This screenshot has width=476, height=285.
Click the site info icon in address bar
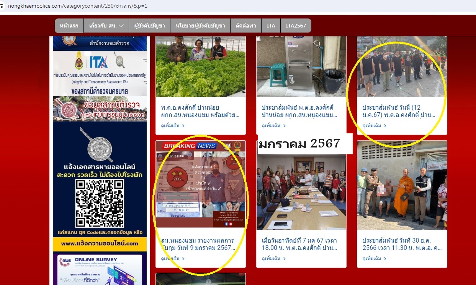pyautogui.click(x=2, y=6)
